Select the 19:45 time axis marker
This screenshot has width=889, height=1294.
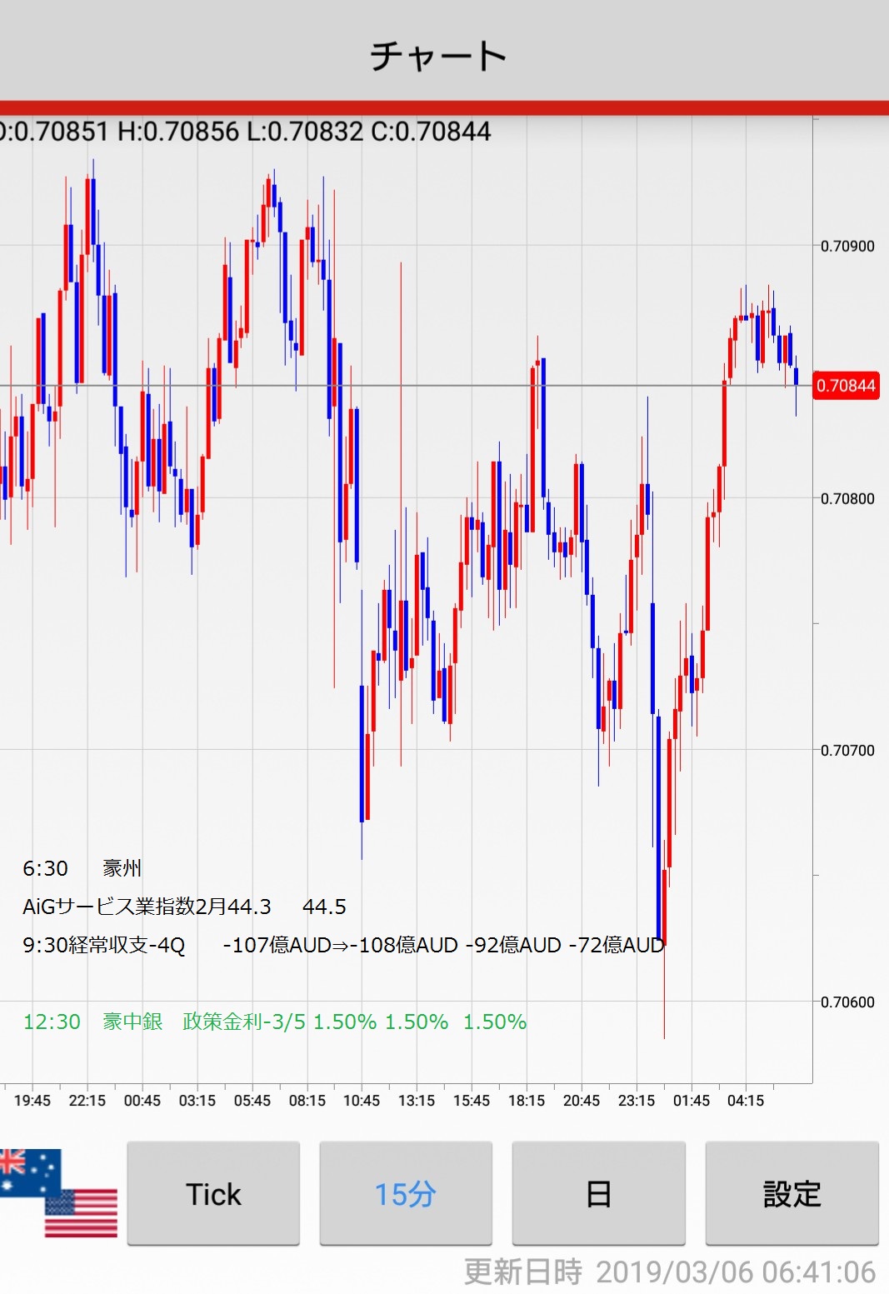point(32,1101)
